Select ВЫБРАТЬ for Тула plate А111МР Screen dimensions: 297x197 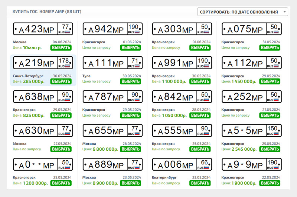click(x=130, y=81)
